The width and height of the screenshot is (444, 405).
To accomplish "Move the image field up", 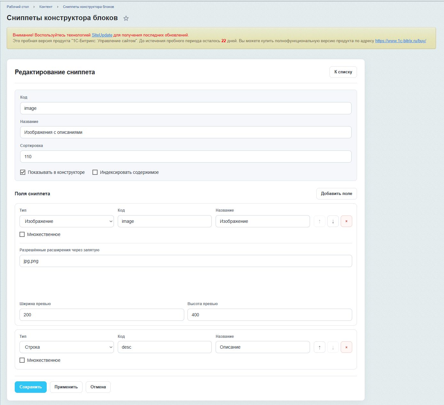I will (x=319, y=221).
